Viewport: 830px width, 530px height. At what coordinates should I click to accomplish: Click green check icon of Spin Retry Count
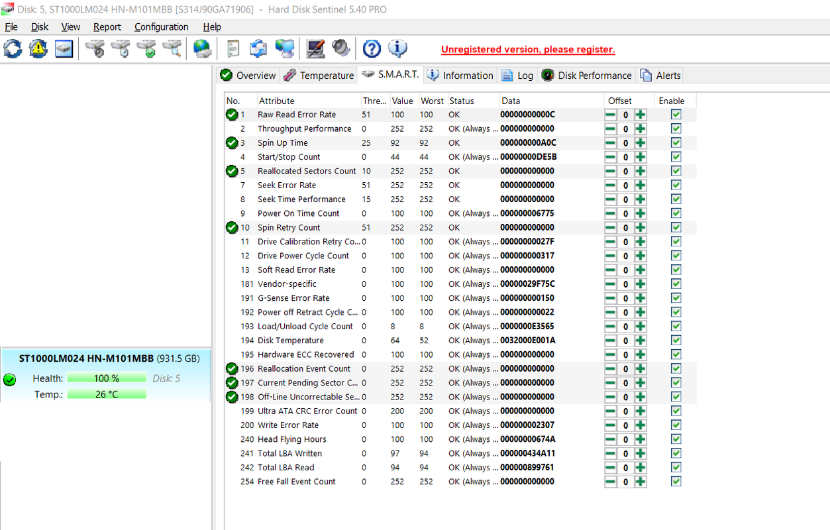click(x=232, y=227)
